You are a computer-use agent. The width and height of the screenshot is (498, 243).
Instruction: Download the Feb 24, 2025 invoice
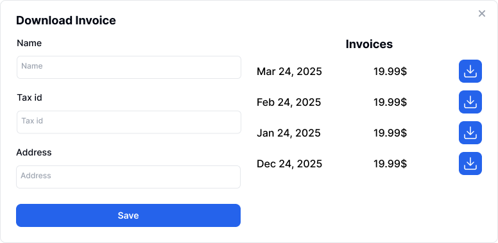click(x=470, y=102)
